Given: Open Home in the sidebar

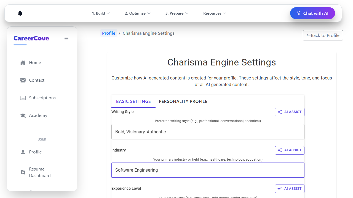Looking at the screenshot, I should (x=42, y=63).
